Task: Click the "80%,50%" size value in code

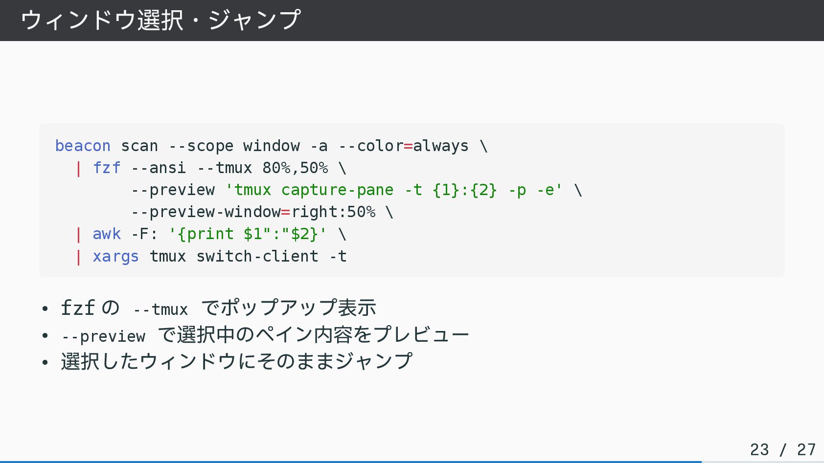Action: point(295,168)
